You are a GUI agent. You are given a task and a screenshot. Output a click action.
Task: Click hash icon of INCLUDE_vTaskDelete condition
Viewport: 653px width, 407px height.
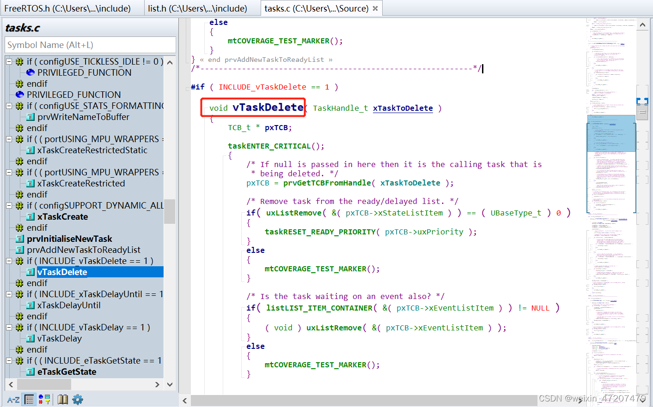tap(19, 261)
